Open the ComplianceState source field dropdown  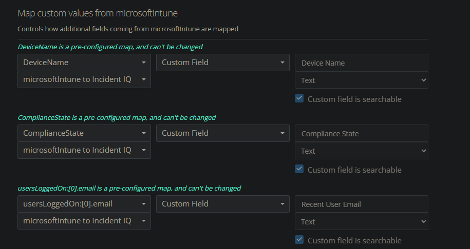pyautogui.click(x=84, y=133)
